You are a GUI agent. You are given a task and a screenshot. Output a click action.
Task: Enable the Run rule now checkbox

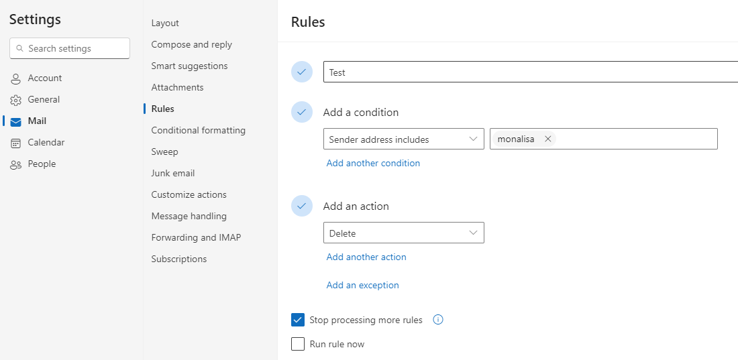click(299, 344)
